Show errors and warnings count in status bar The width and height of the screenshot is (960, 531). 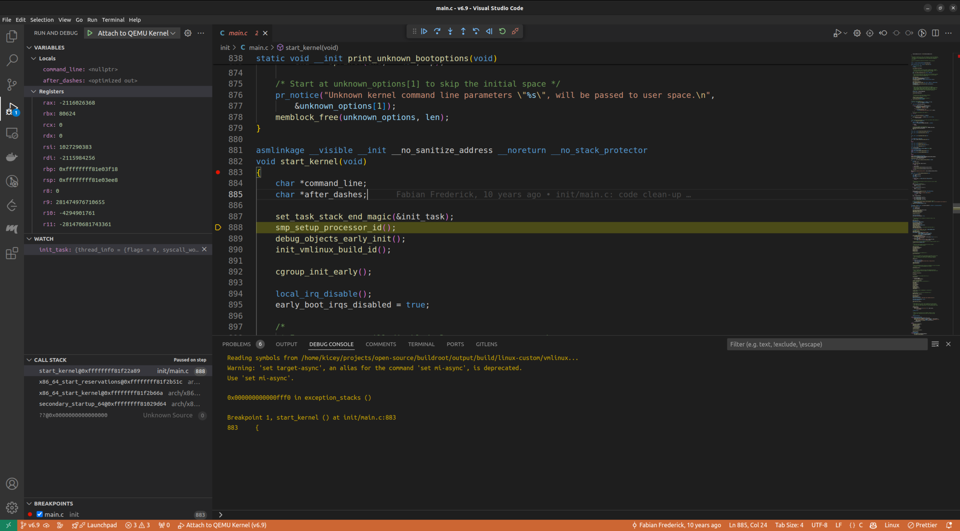(137, 525)
